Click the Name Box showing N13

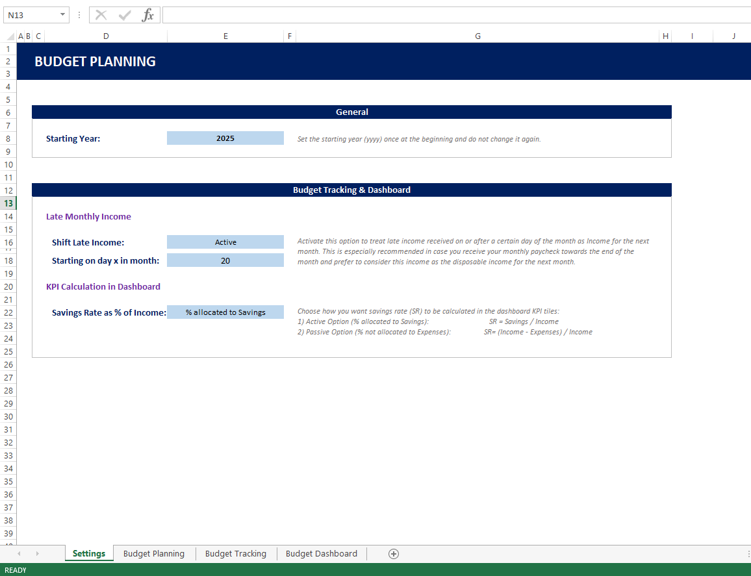[x=29, y=15]
